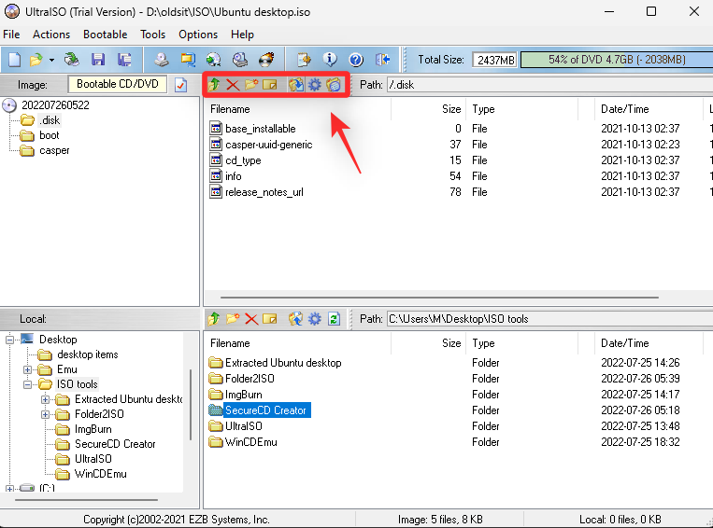
Task: Select the boot folder in image tree
Action: [x=50, y=135]
